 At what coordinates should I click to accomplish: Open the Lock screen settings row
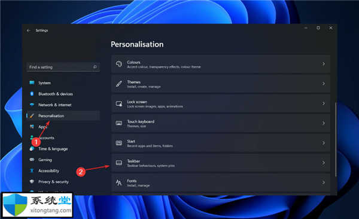[x=221, y=104]
